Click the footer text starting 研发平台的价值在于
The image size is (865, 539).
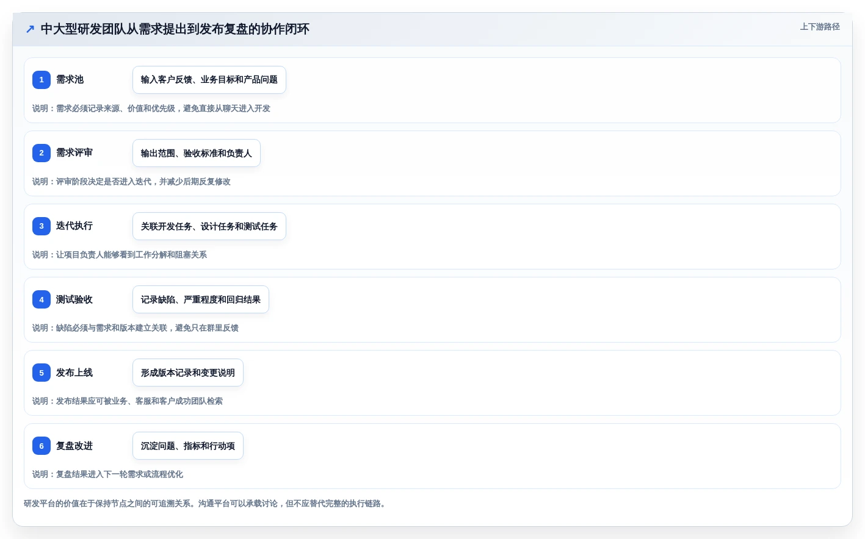point(206,504)
